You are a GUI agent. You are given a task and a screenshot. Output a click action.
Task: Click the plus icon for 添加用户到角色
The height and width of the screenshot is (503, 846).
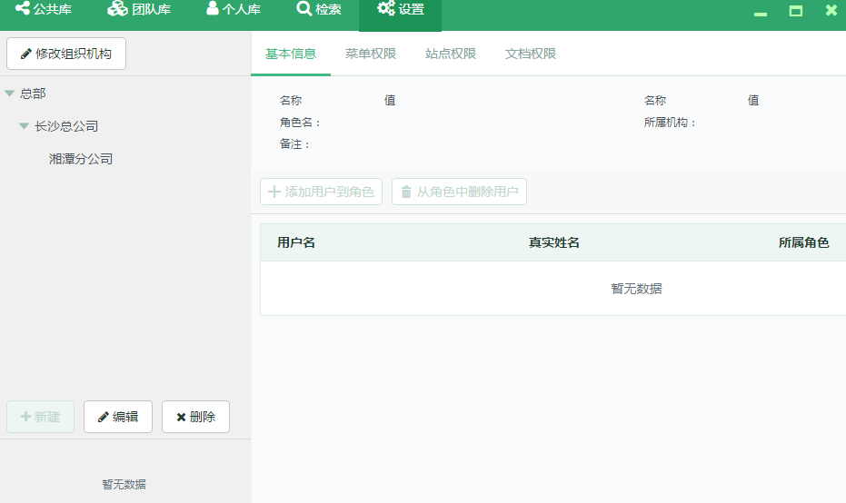click(x=274, y=192)
